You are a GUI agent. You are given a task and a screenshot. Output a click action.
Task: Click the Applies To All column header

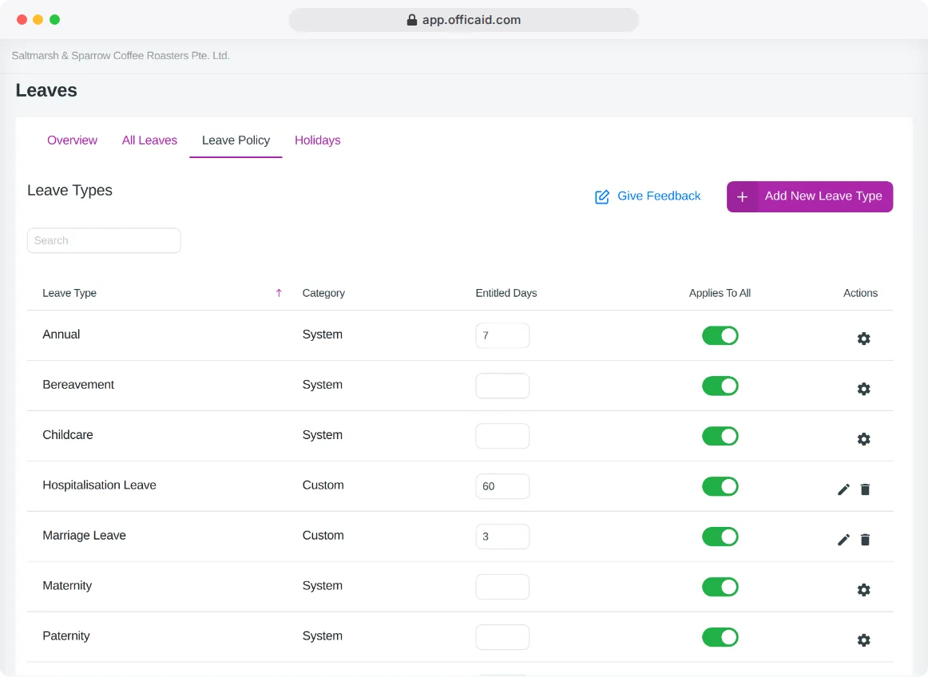pyautogui.click(x=720, y=293)
